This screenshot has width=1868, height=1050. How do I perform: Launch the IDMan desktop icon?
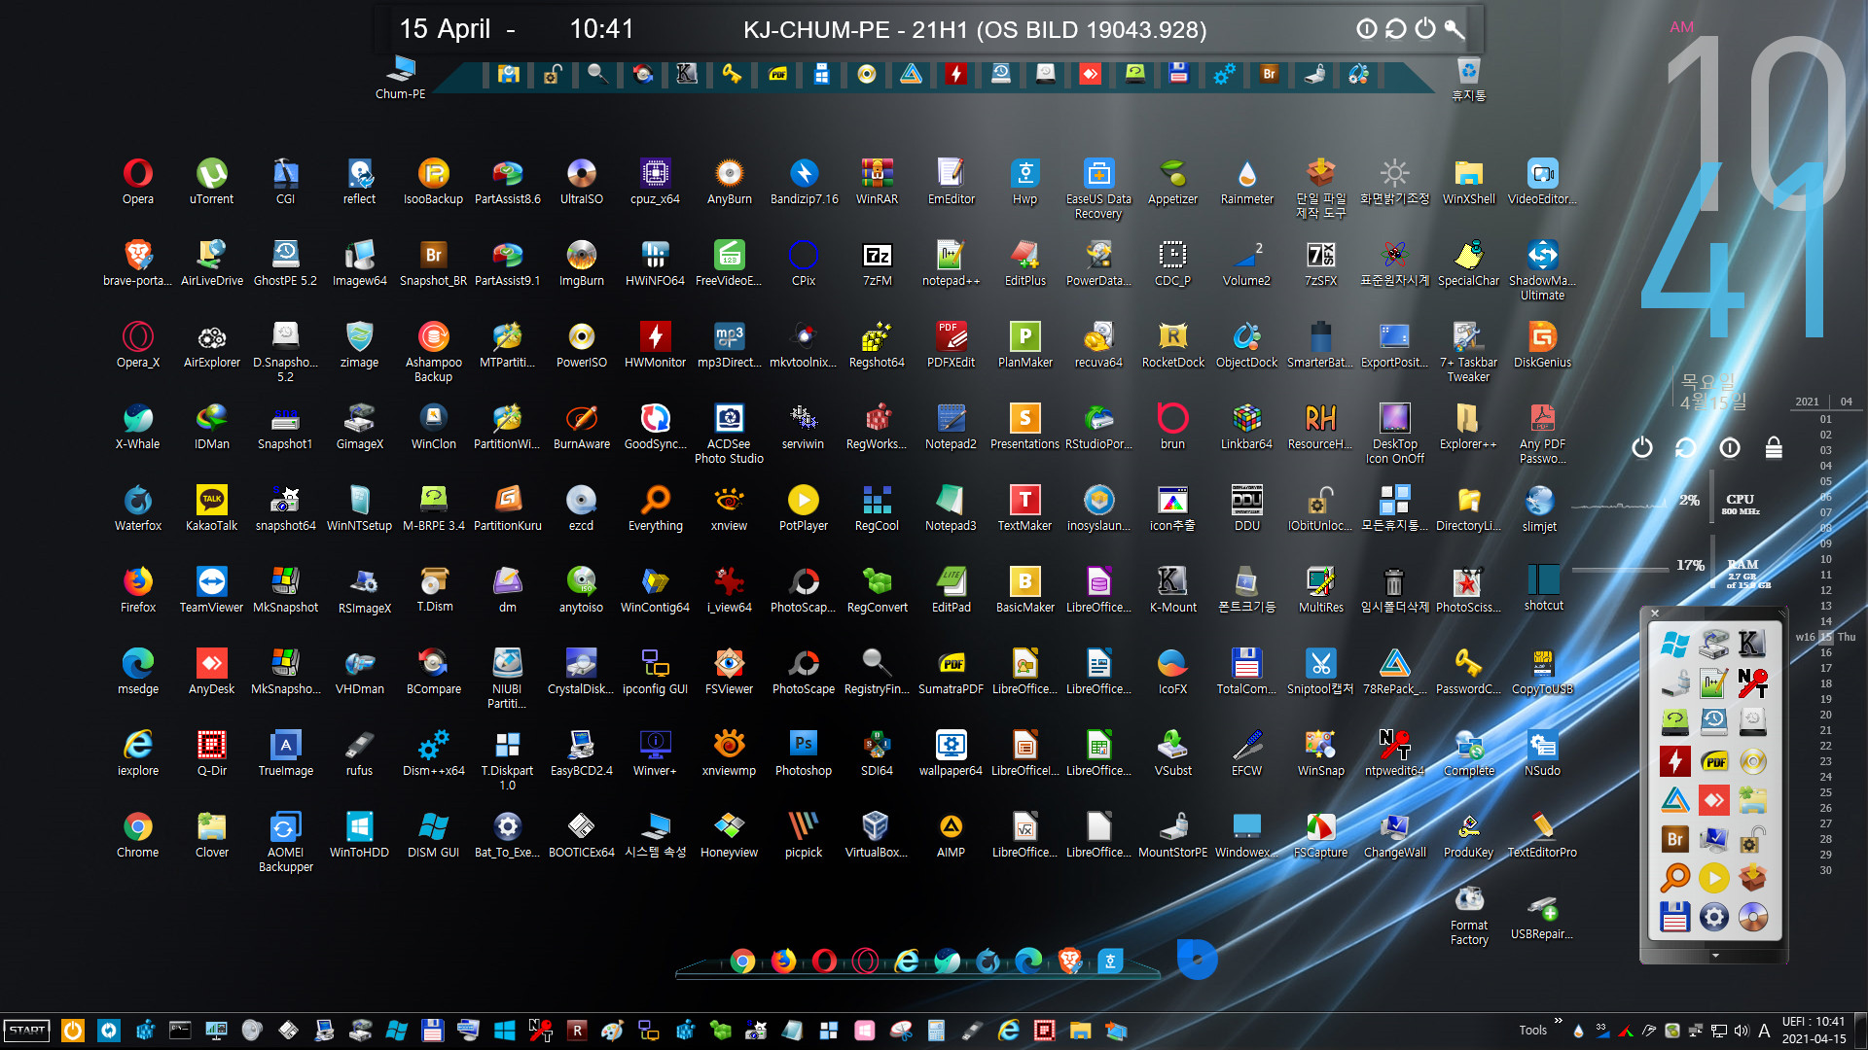[211, 427]
